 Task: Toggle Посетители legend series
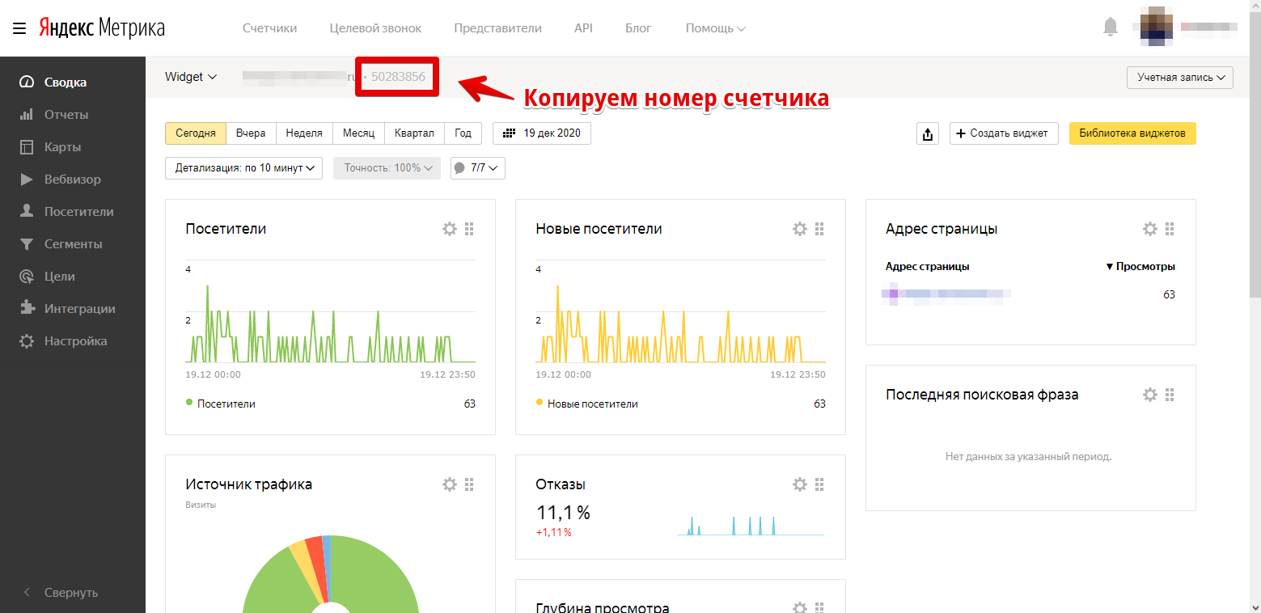[x=220, y=404]
